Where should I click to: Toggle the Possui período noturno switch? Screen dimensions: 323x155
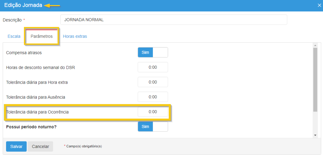153,127
